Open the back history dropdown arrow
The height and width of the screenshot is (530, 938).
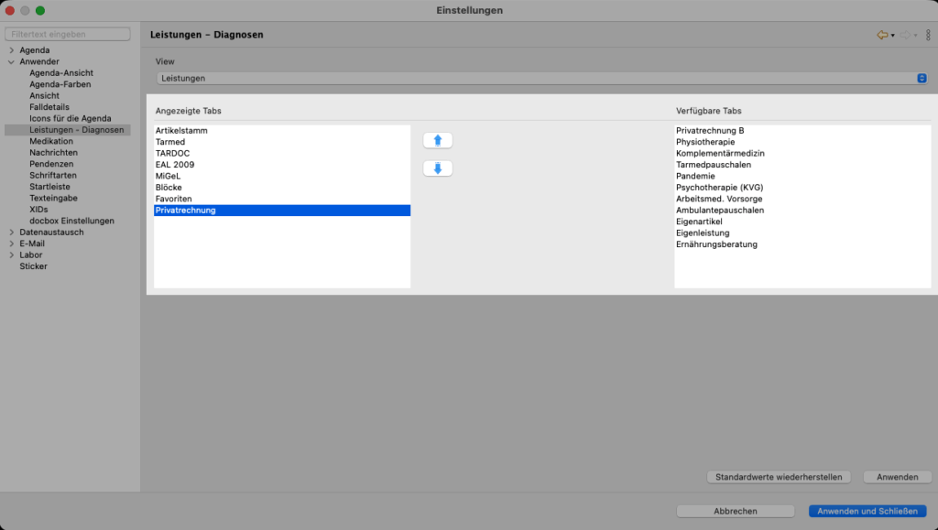[893, 35]
